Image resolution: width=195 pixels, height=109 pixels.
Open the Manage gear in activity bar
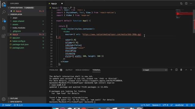(x=4, y=99)
